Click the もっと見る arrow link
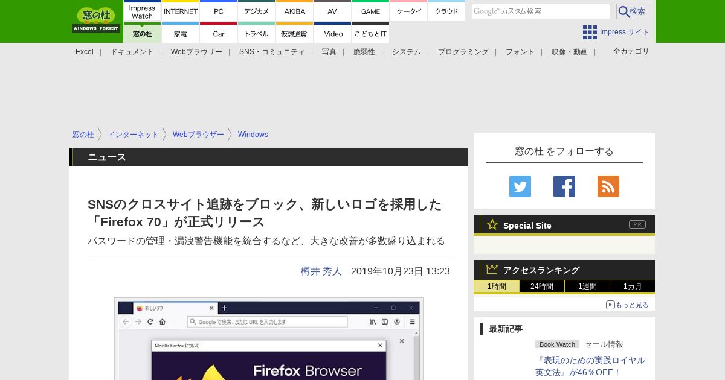Image resolution: width=725 pixels, height=380 pixels. [x=627, y=305]
